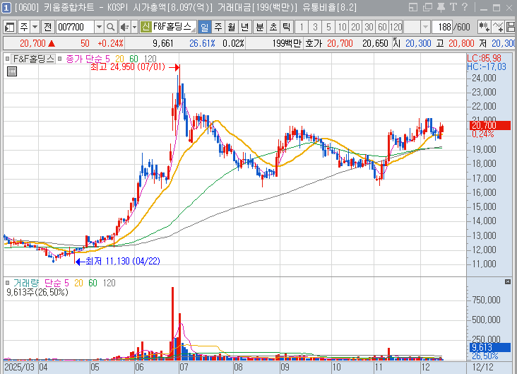Click the font size T icon
The image size is (517, 374).
click(x=453, y=7)
